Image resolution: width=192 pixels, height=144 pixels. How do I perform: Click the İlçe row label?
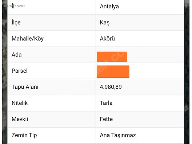(x=16, y=23)
